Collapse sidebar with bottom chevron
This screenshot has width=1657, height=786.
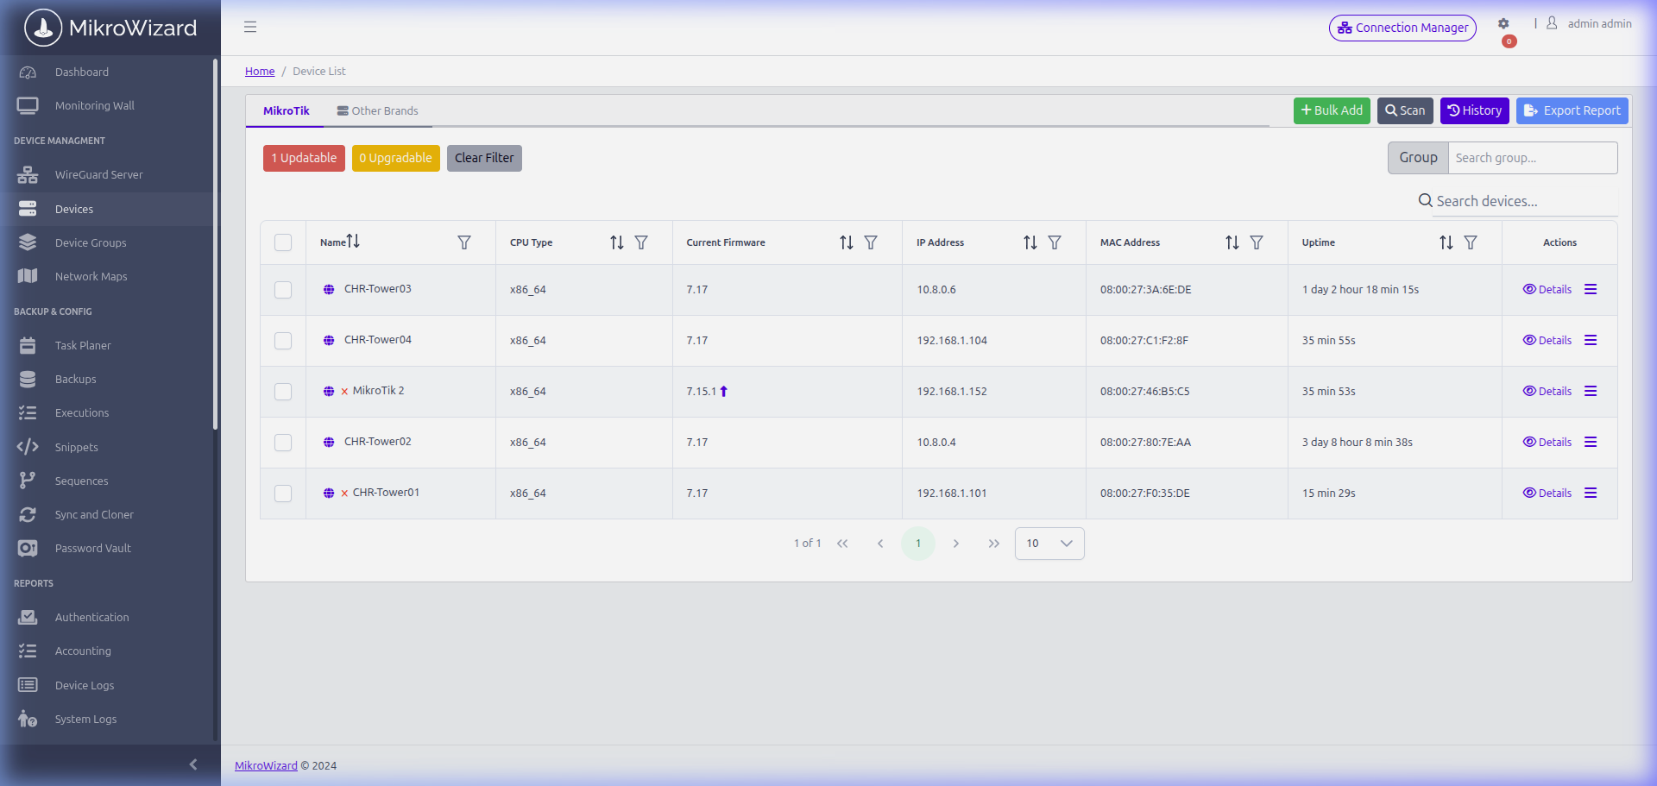point(193,764)
